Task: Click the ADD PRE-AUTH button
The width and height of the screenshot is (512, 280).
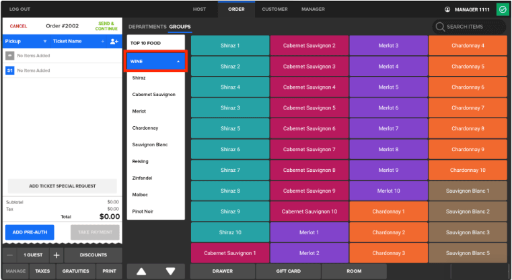Action: pyautogui.click(x=30, y=232)
